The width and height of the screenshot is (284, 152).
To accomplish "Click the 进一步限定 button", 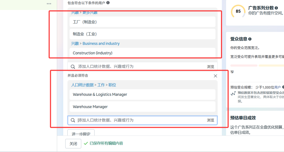I will 81,134.
